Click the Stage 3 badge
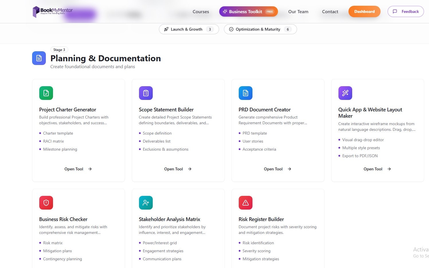429x268 pixels. [59, 50]
